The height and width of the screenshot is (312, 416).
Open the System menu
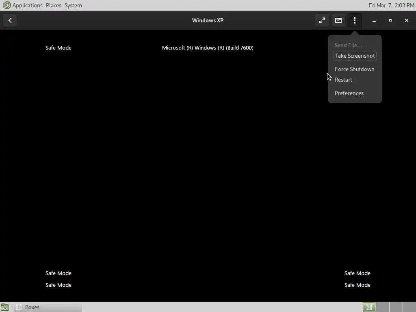pos(73,5)
